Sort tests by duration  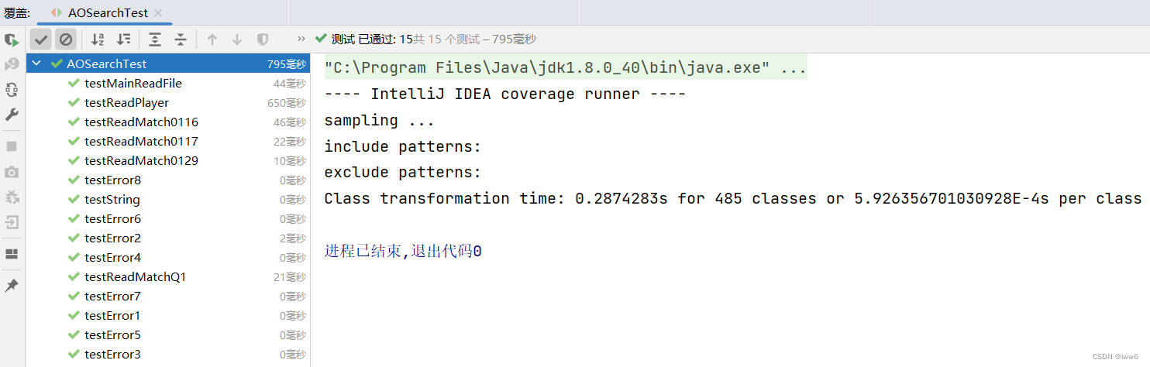123,39
